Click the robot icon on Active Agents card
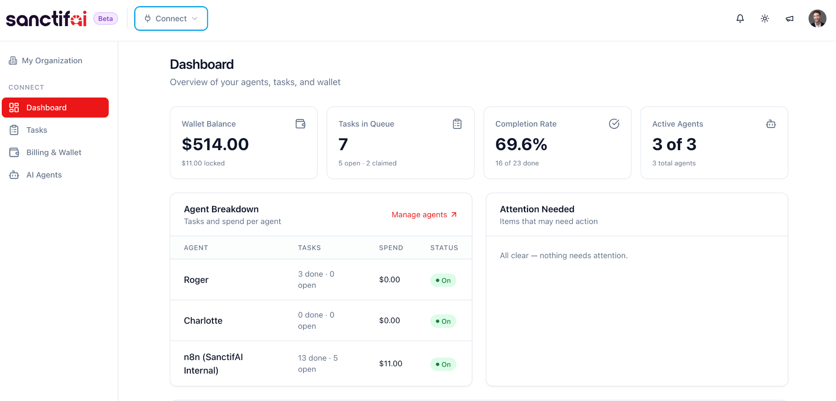The width and height of the screenshot is (836, 401). coord(771,124)
